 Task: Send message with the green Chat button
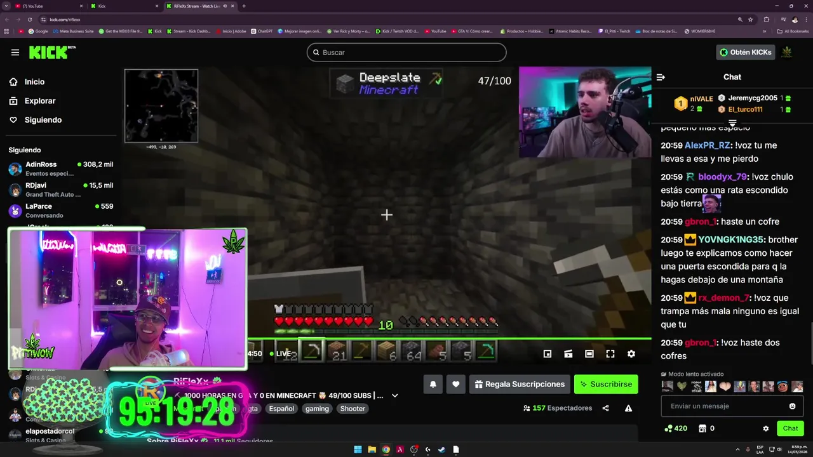[790, 428]
